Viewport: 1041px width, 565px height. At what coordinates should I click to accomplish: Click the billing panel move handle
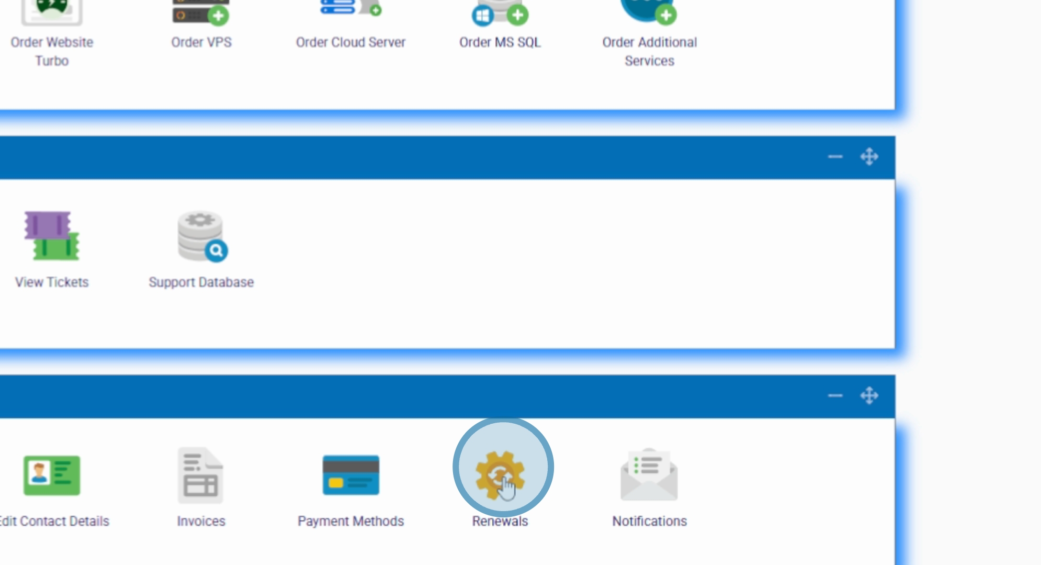pyautogui.click(x=869, y=395)
